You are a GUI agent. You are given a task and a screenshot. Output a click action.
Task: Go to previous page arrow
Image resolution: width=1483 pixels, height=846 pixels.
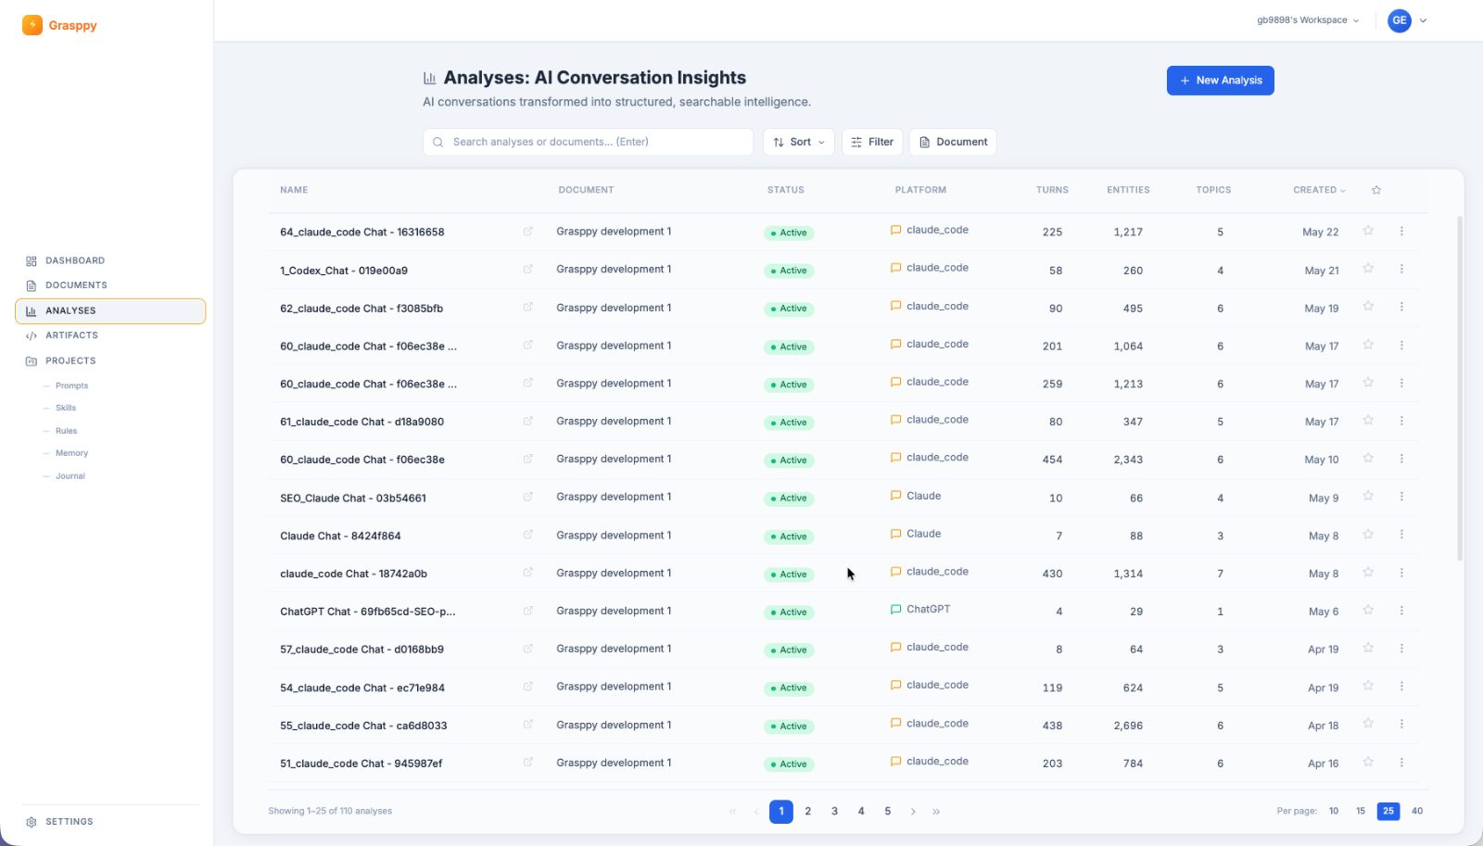756,812
